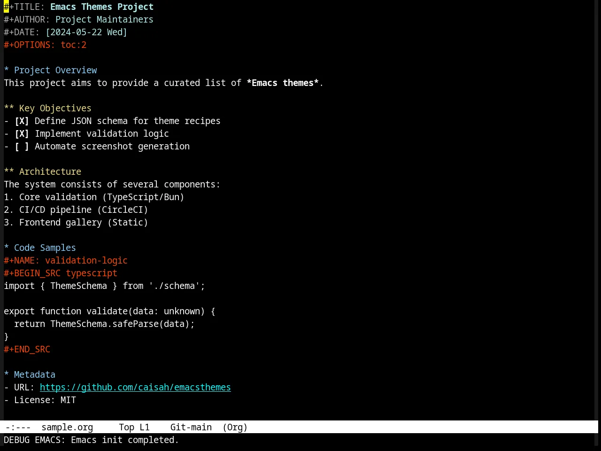The image size is (601, 451).
Task: Collapse the 'Metadata' heading star
Action: [7, 374]
